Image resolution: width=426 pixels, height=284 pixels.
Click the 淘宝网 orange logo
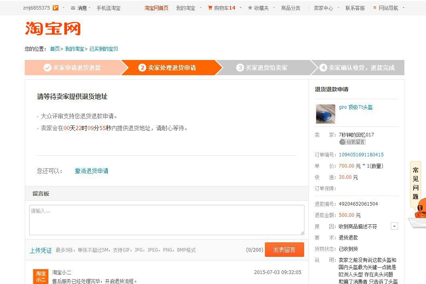point(53,28)
